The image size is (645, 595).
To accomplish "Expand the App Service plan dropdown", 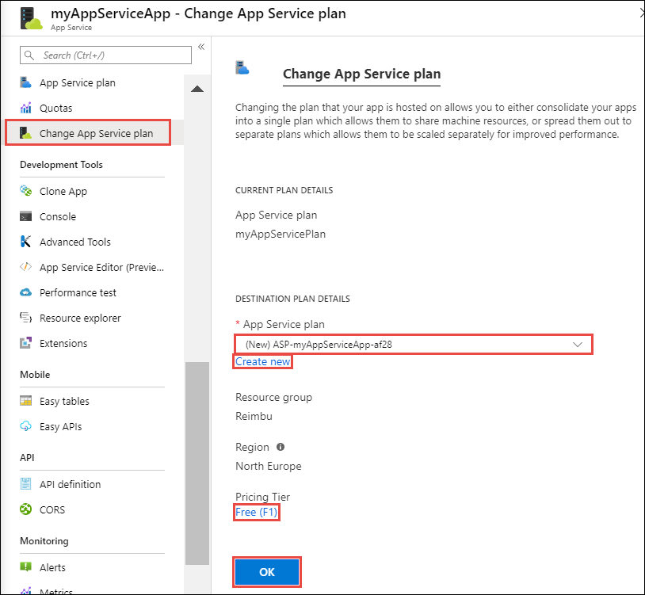I will 414,344.
